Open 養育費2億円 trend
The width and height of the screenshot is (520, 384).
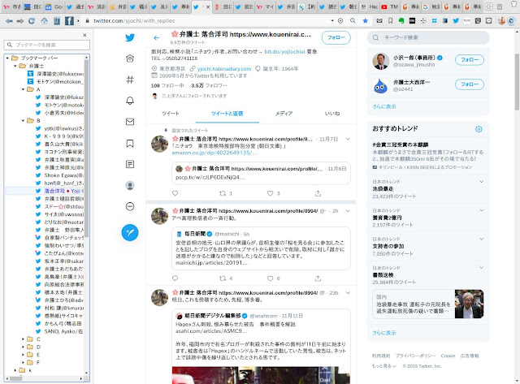(387, 218)
